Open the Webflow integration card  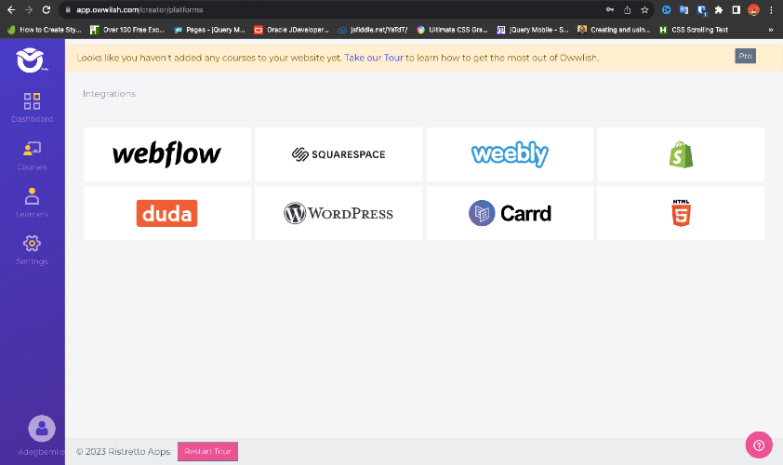point(167,153)
